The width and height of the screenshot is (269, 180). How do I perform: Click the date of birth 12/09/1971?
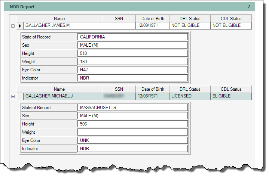point(152,26)
